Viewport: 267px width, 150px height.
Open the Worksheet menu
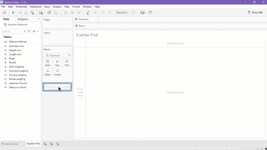pos(21,7)
